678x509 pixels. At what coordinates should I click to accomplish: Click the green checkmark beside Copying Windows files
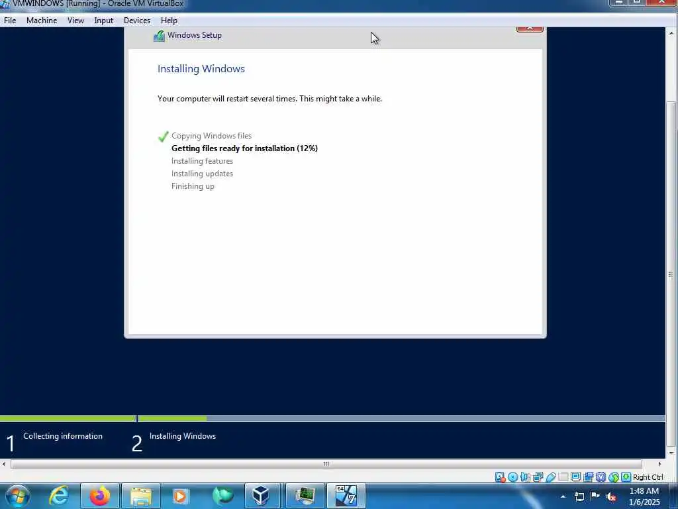pyautogui.click(x=163, y=137)
